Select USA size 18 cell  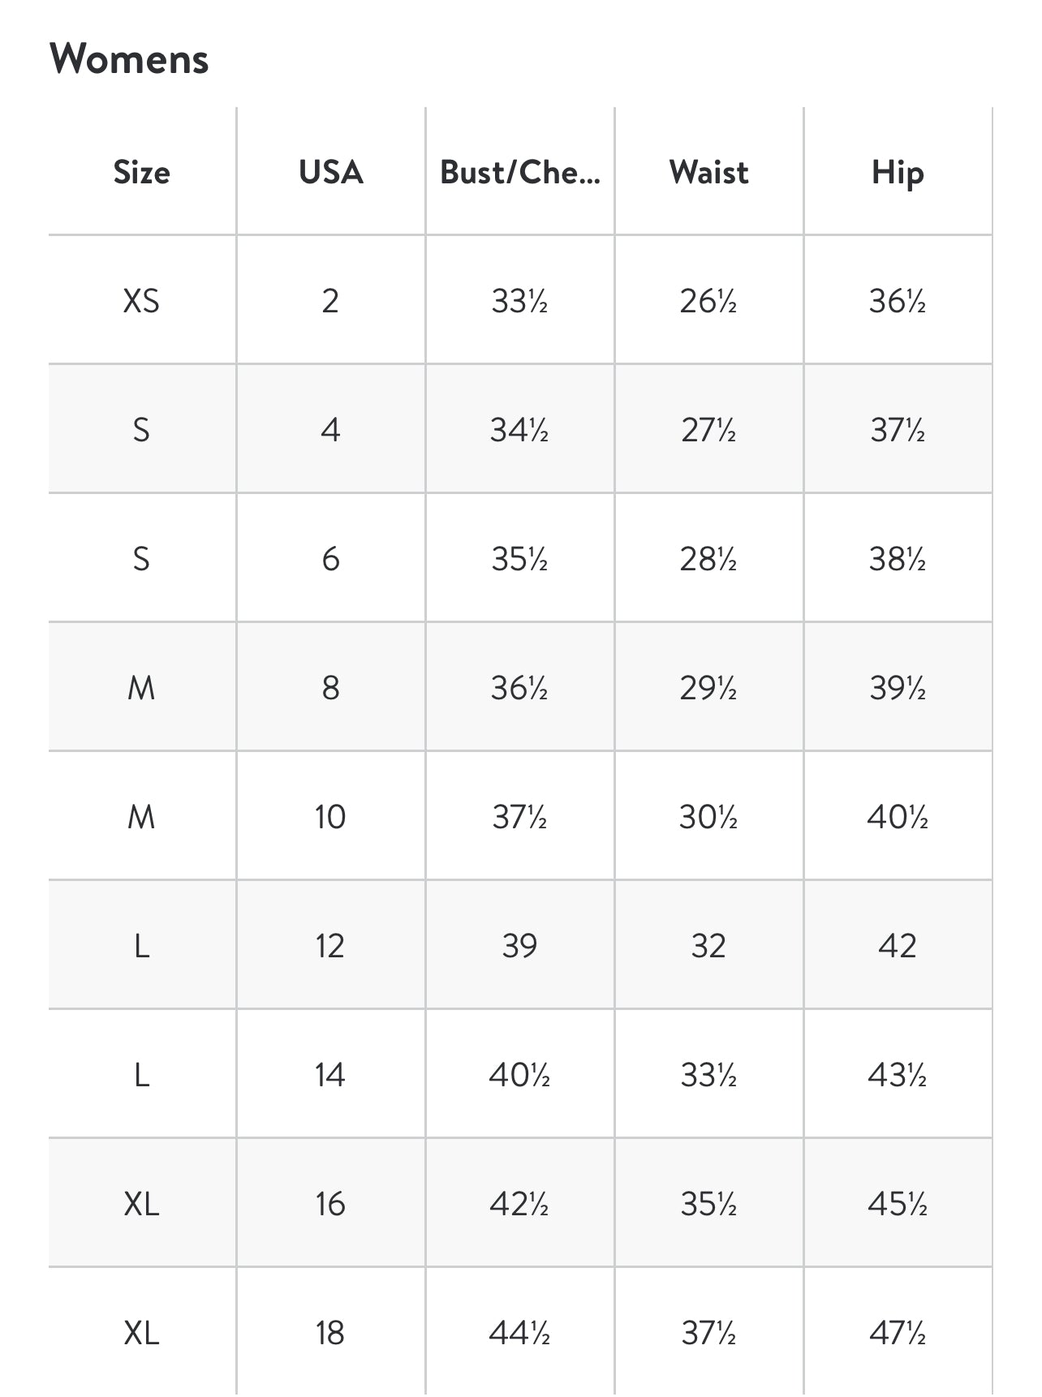pos(330,1333)
